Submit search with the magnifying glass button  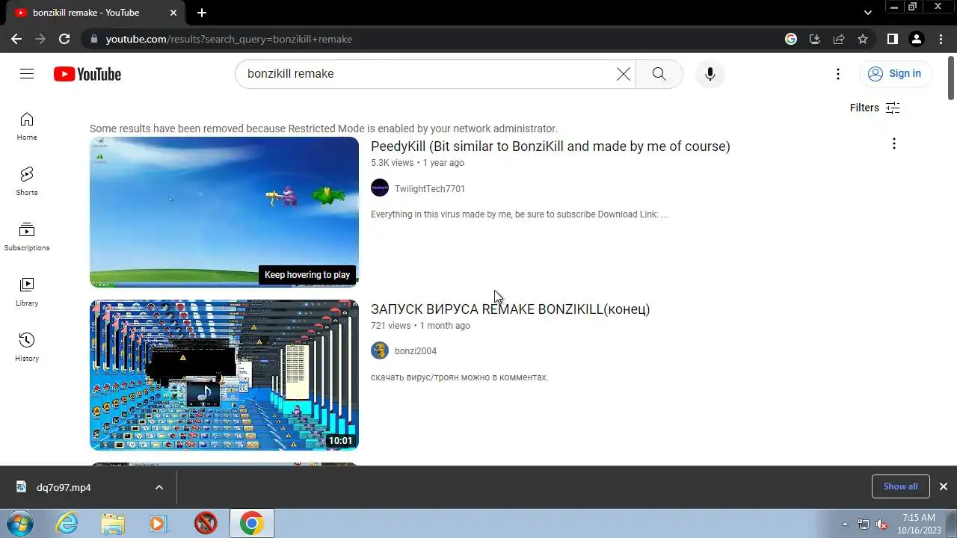[x=659, y=73]
